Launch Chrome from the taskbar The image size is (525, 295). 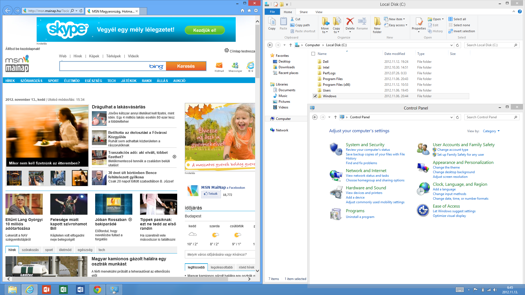pos(97,290)
